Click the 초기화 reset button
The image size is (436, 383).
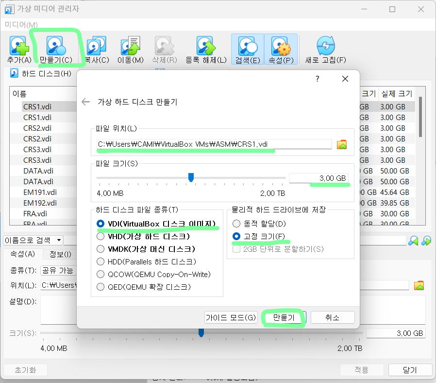coord(25,370)
